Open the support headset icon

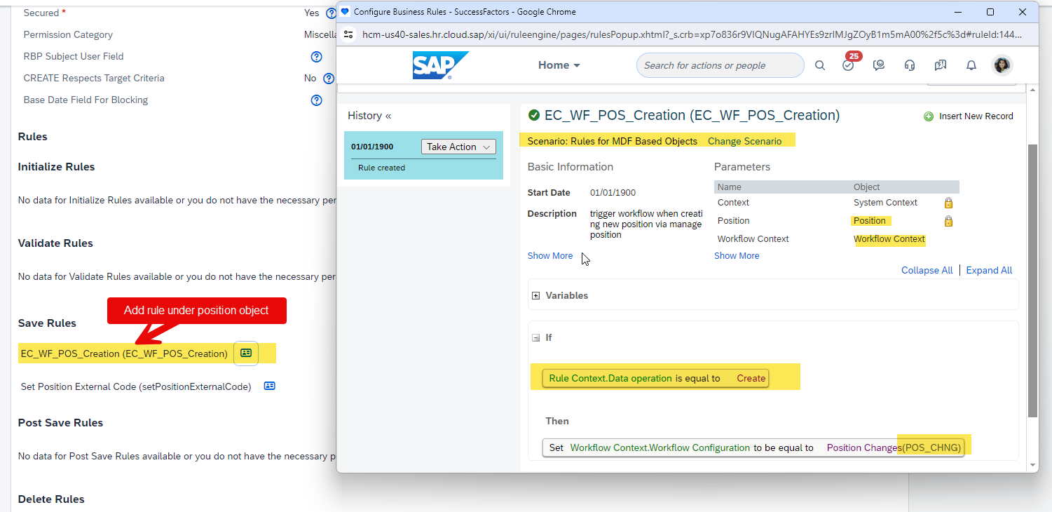point(910,65)
